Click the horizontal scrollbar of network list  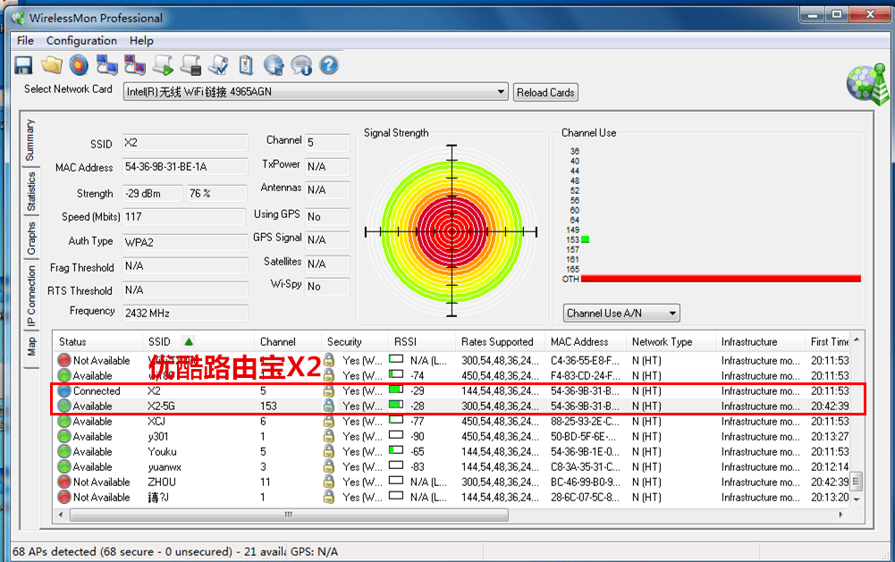(x=451, y=515)
